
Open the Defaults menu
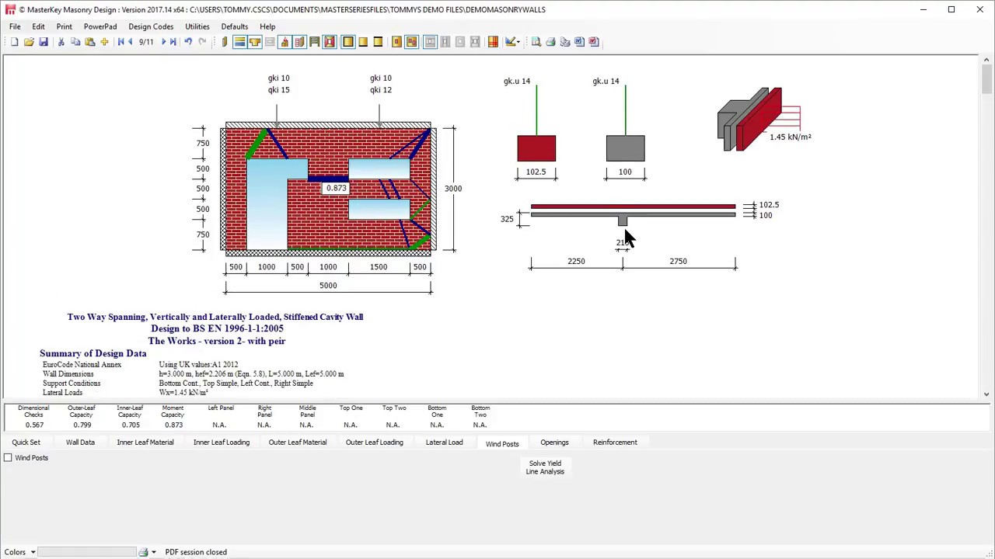(235, 26)
